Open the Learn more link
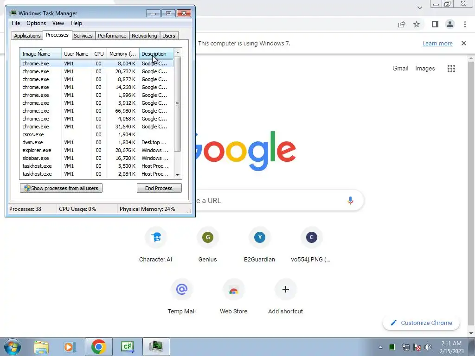Image resolution: width=475 pixels, height=356 pixels. click(x=437, y=43)
